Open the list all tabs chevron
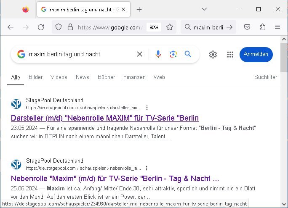Viewport: 288px width, 208px height. tap(204, 9)
